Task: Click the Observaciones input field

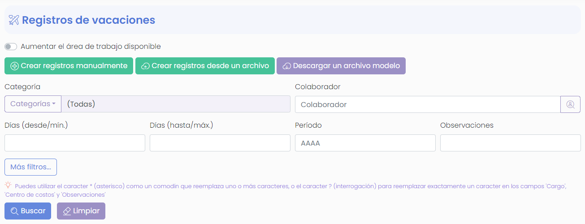Action: click(x=511, y=143)
